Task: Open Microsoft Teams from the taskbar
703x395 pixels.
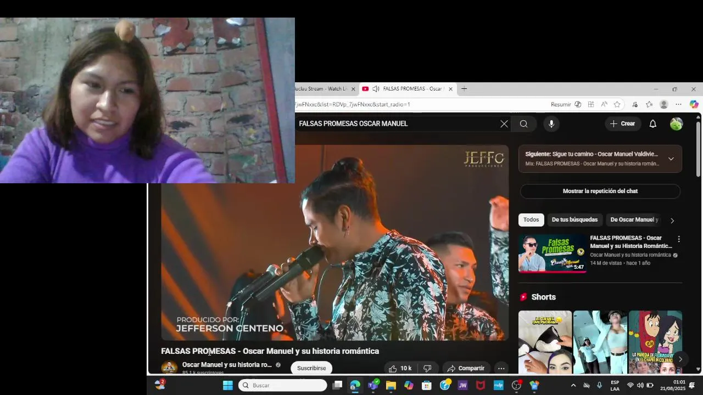Action: pos(373,385)
